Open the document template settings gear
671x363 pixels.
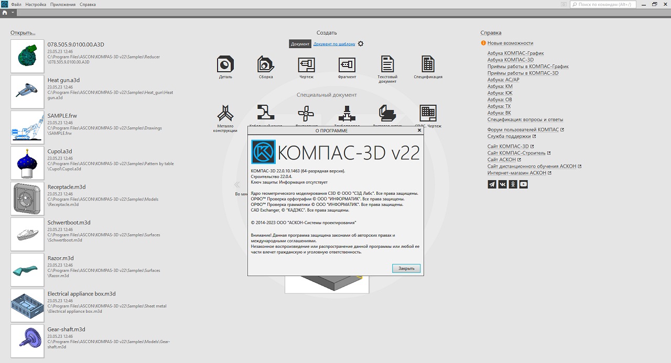pyautogui.click(x=361, y=44)
